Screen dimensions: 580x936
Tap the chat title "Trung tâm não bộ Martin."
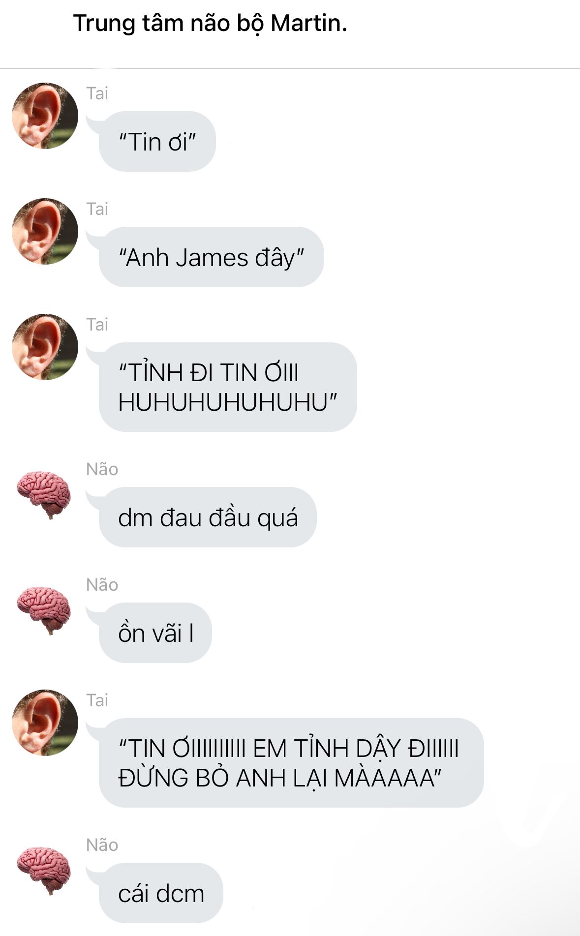[210, 23]
